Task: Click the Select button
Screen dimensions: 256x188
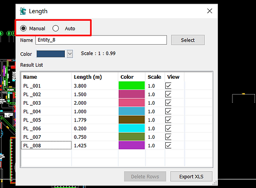Action: click(188, 40)
